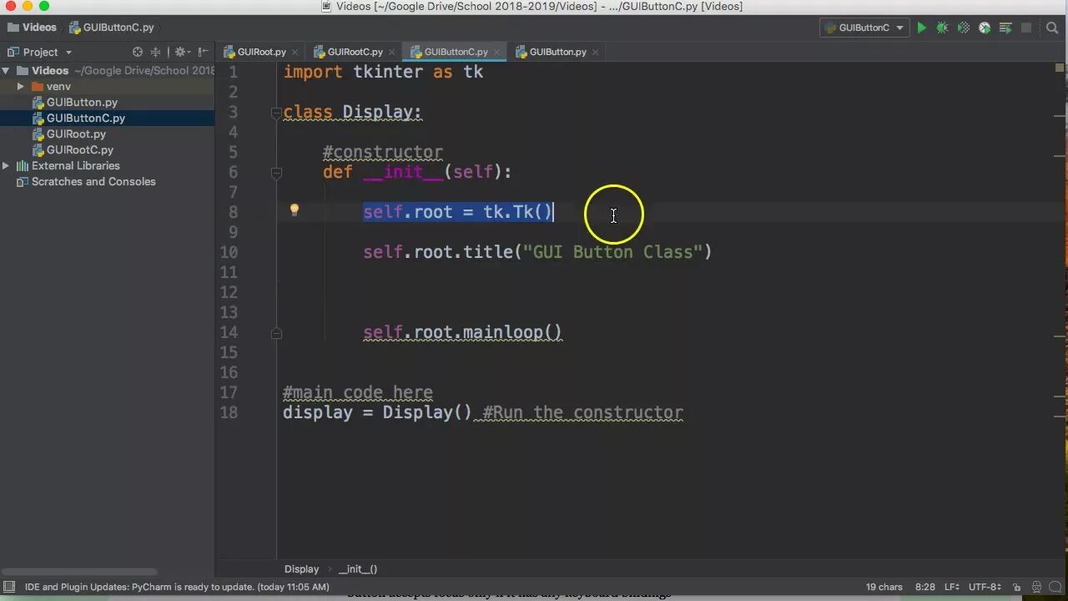
Task: Open the GUIButtonC run configuration dropdown
Action: [x=864, y=28]
